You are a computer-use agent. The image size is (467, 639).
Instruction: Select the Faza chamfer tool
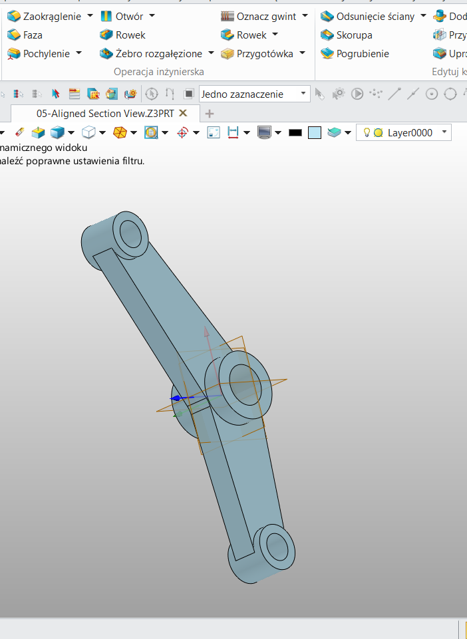click(25, 35)
